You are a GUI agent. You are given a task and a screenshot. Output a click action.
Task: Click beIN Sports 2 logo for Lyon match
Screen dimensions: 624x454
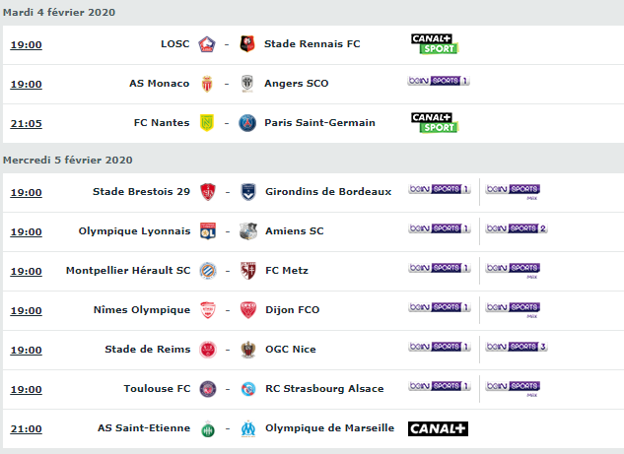tap(517, 228)
